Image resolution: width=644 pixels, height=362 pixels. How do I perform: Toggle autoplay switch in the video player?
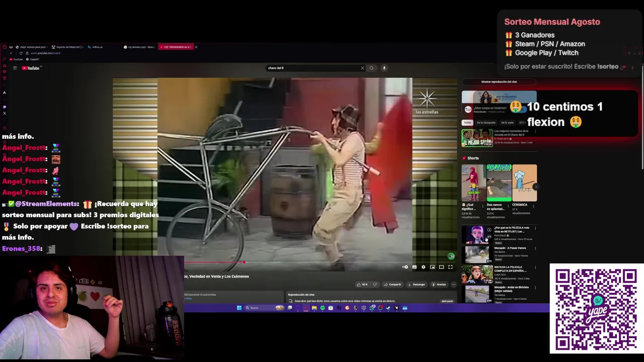pos(406,267)
